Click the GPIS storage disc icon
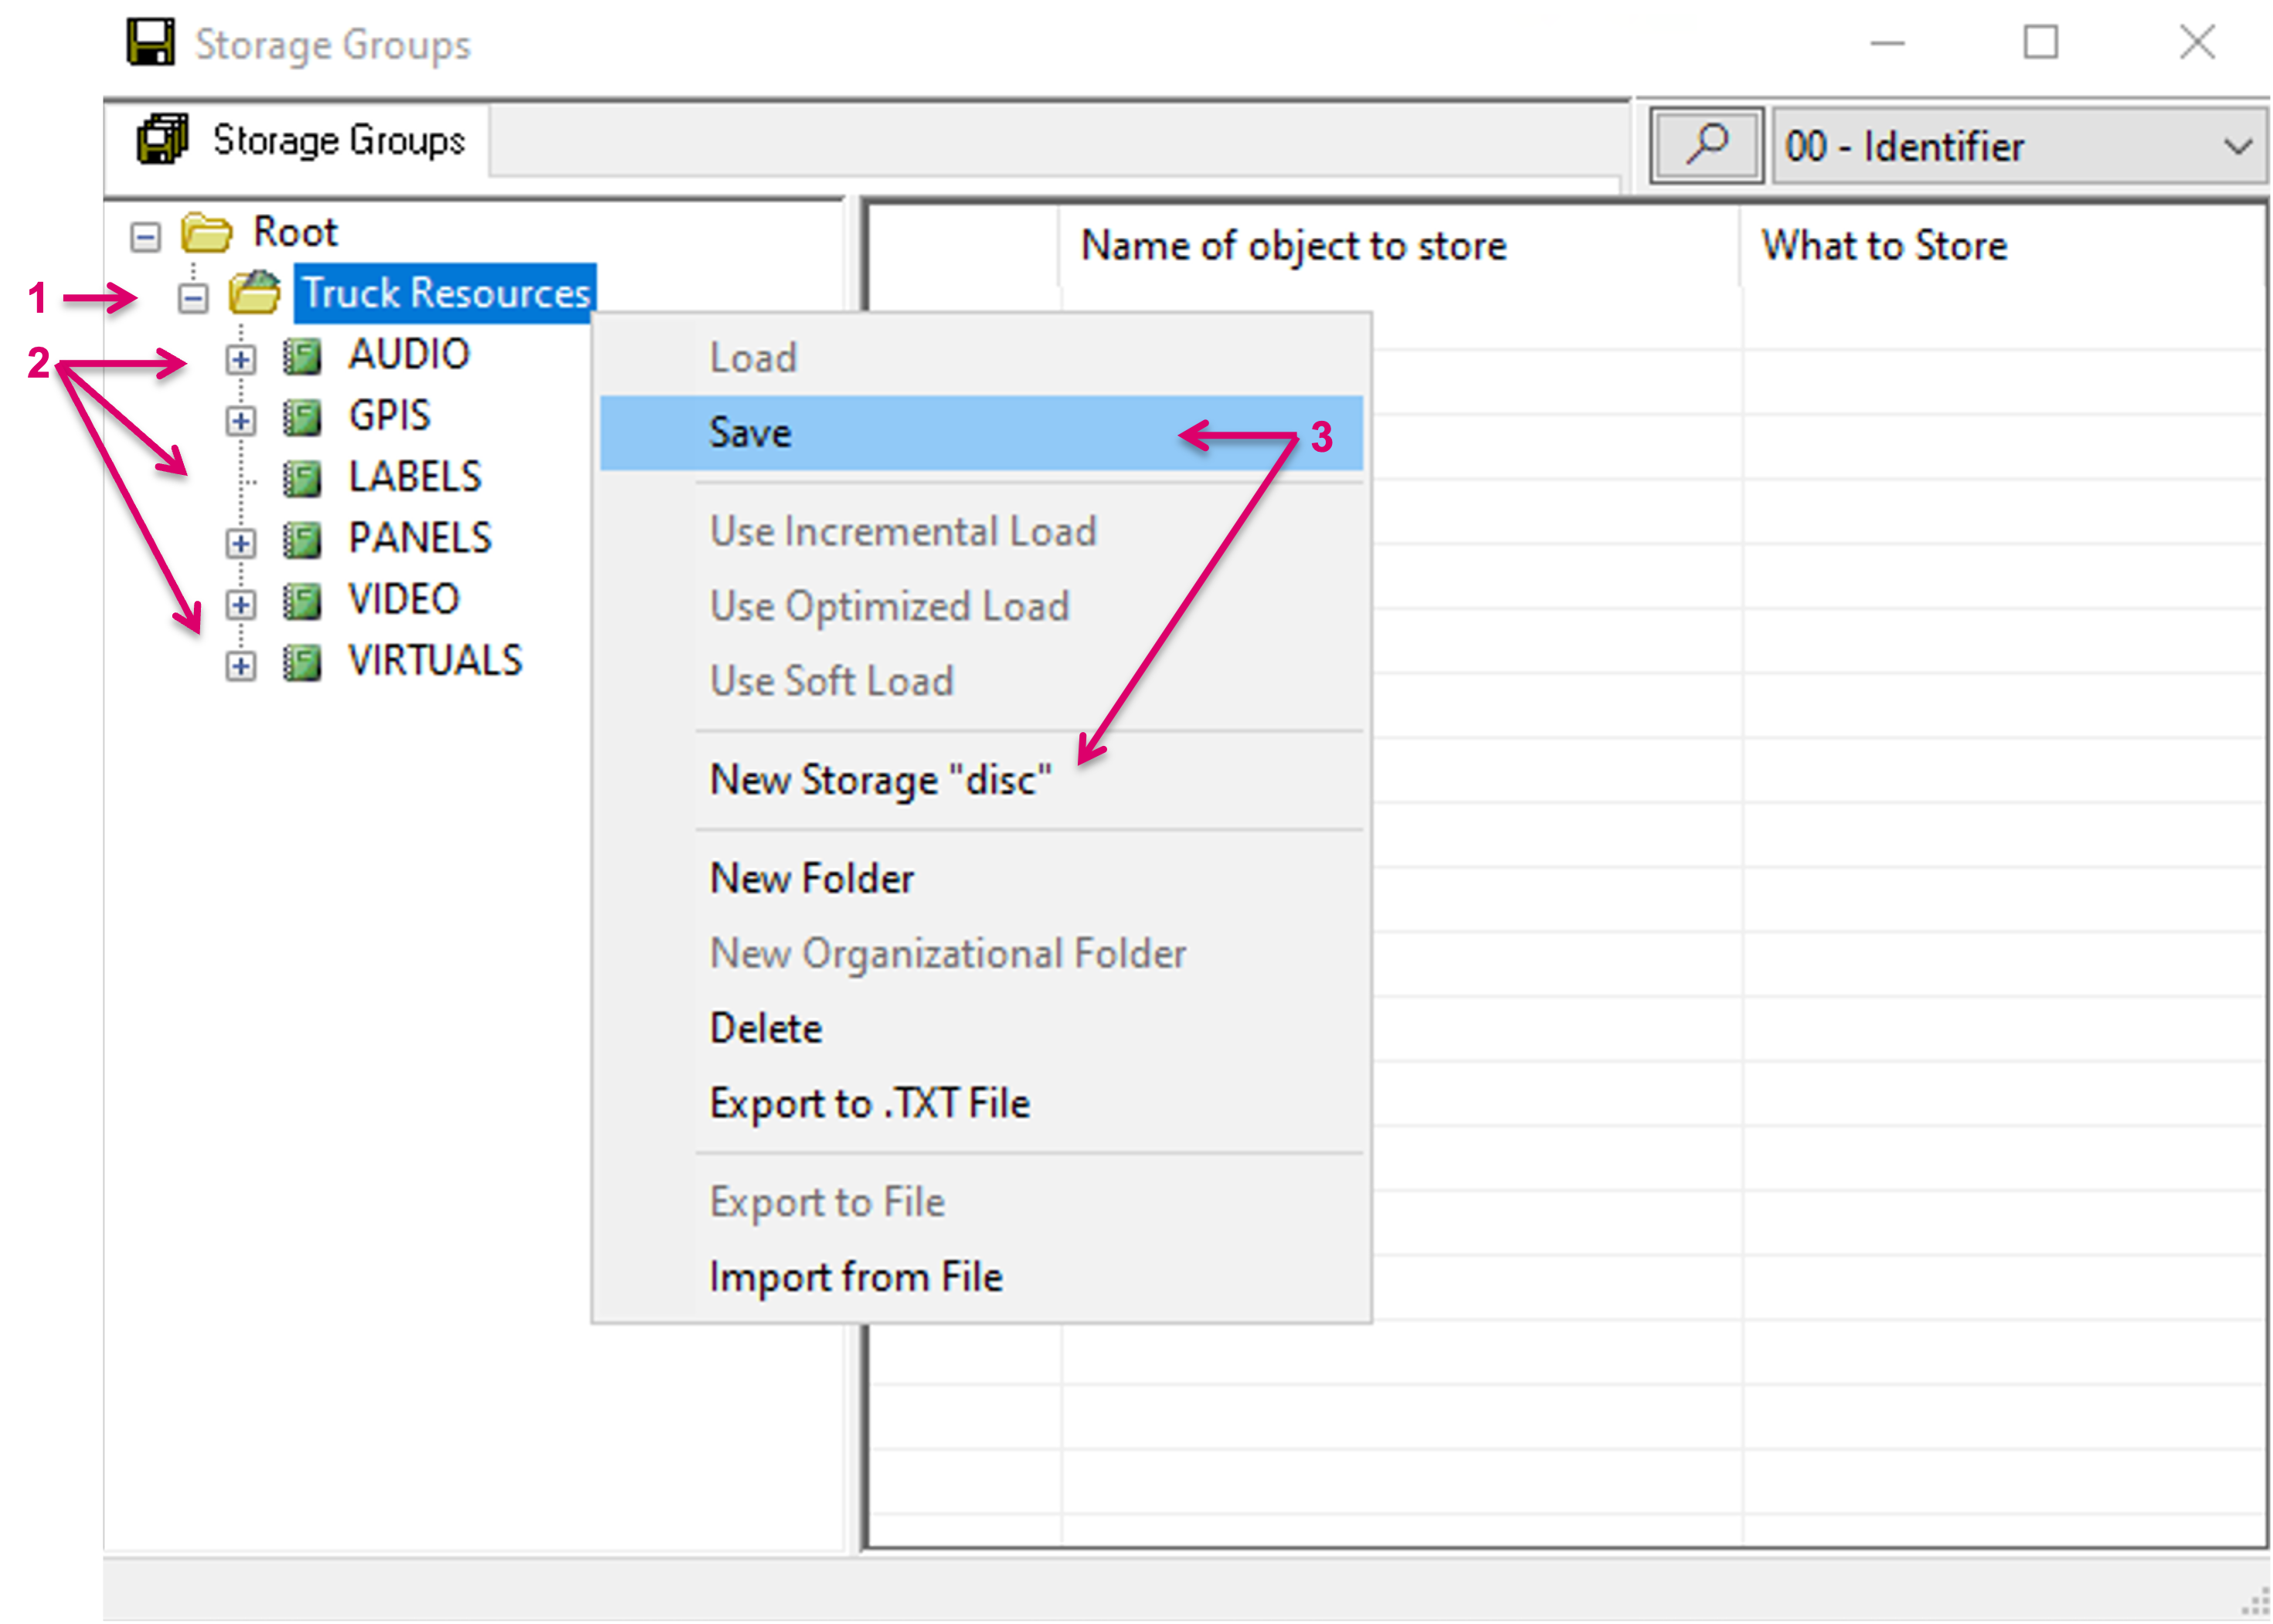The height and width of the screenshot is (1624, 2273). click(301, 417)
